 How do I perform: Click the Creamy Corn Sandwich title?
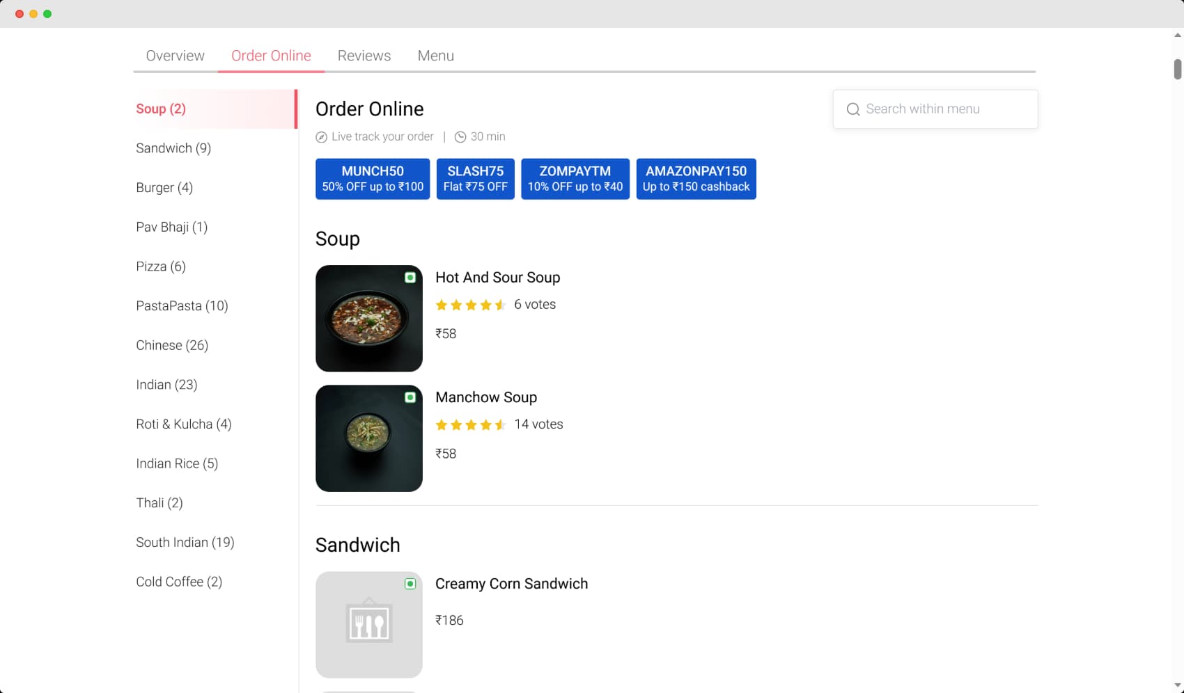(x=512, y=584)
